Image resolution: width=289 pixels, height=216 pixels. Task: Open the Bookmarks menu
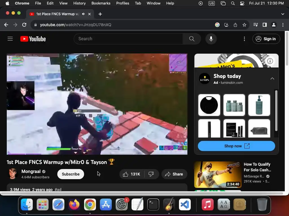pos(101,3)
